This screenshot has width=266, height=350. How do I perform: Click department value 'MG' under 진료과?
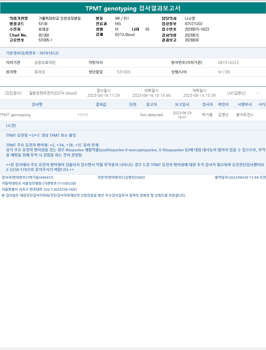click(118, 24)
